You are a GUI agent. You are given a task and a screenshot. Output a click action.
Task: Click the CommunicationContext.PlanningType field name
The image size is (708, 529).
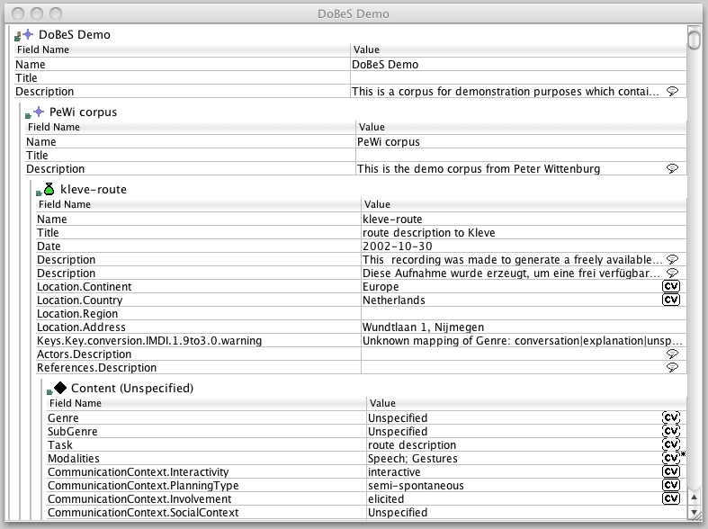[143, 486]
